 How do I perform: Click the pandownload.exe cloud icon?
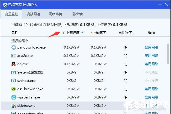pos(14,47)
